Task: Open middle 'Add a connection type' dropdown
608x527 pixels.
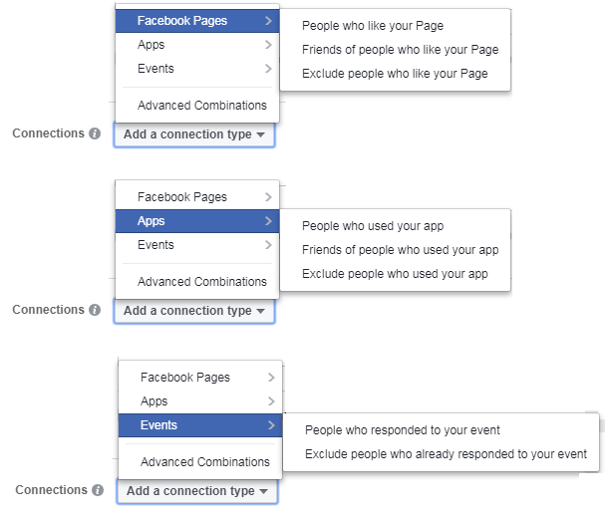Action: [194, 311]
